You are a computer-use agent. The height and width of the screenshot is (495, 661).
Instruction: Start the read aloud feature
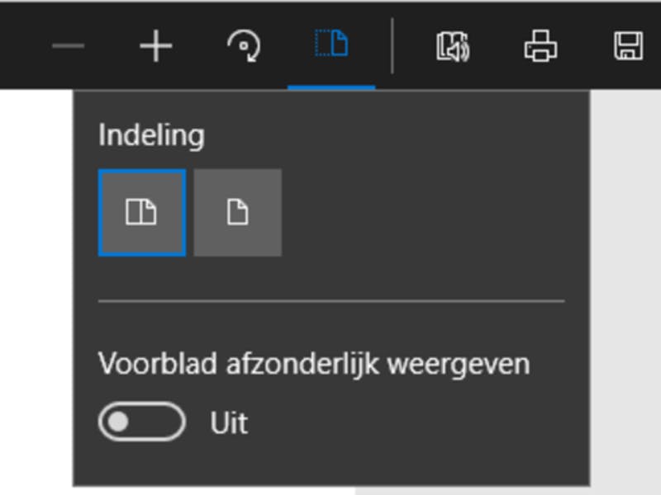(x=452, y=46)
